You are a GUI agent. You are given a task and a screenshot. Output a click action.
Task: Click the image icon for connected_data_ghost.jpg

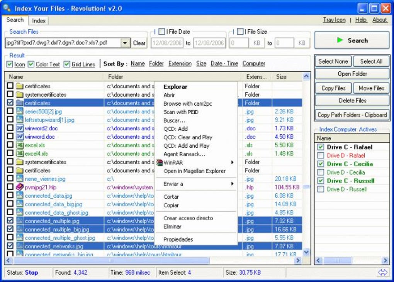pyautogui.click(x=20, y=213)
